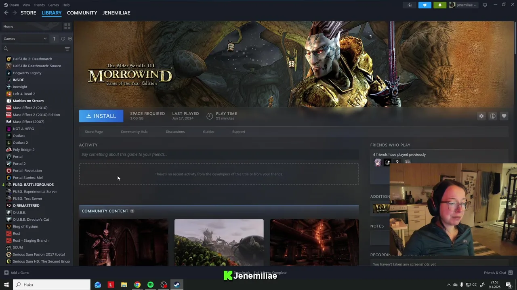
Task: Click the page vertical scrollbar
Action: 515,37
